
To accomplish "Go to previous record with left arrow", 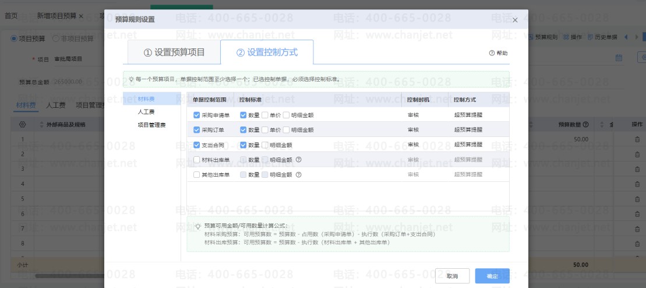I will coord(627,37).
